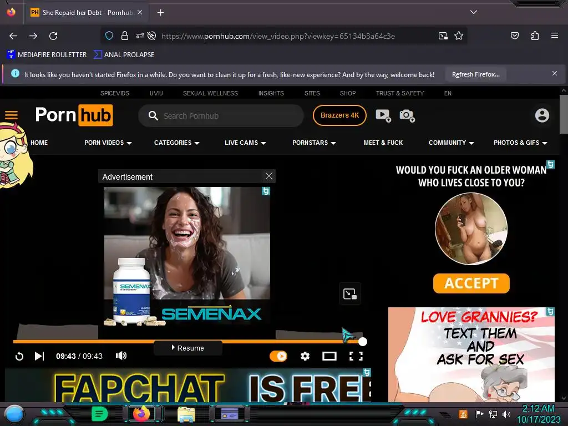This screenshot has width=568, height=426.
Task: Click the Brazzers 4K button
Action: point(339,115)
